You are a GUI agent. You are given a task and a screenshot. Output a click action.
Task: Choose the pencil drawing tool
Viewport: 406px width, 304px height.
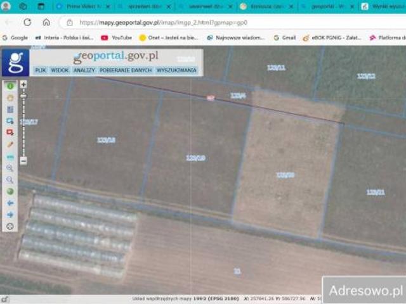click(10, 144)
